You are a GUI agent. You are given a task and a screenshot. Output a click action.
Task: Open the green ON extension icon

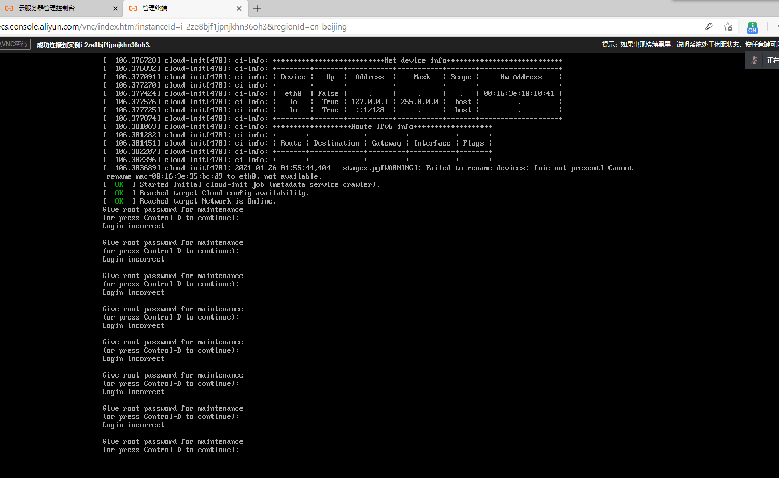(x=753, y=27)
